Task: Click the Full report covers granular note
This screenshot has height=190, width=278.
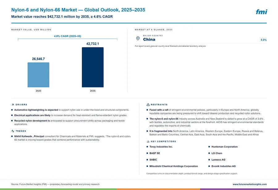Action: coord(171,46)
